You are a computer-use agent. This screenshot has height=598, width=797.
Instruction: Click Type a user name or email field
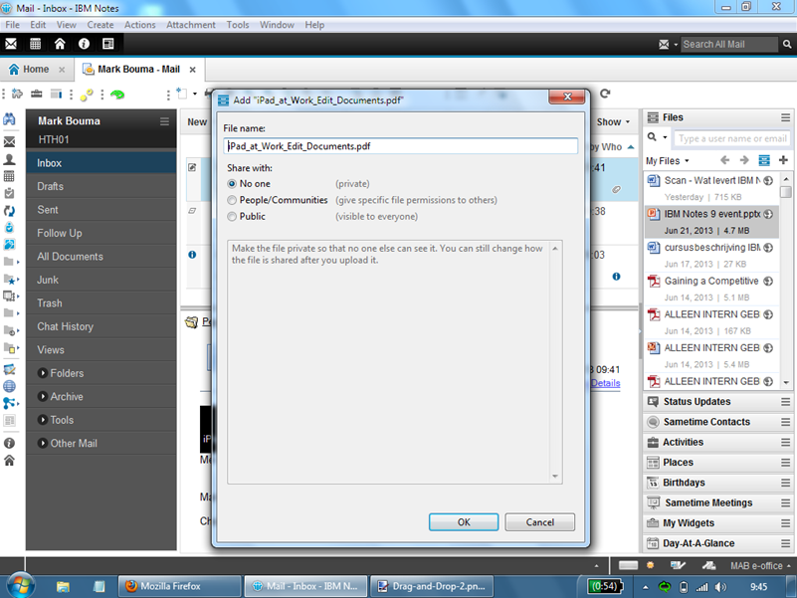[x=731, y=138]
